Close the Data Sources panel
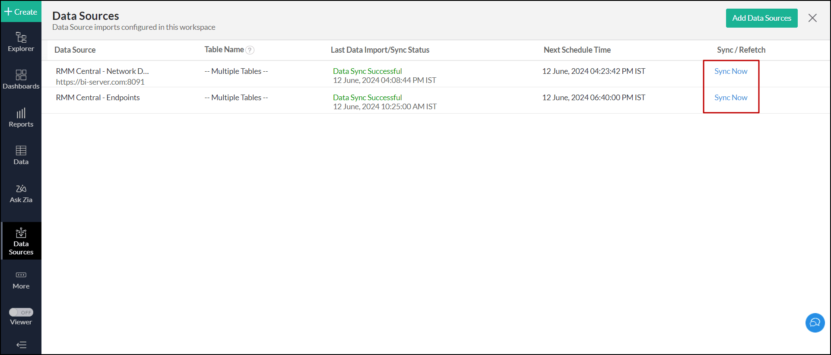Viewport: 831px width, 355px height. tap(812, 18)
